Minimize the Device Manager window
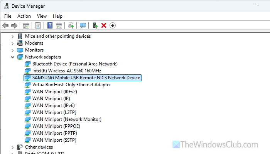The width and height of the screenshot is (270, 154). pyautogui.click(x=257, y=6)
